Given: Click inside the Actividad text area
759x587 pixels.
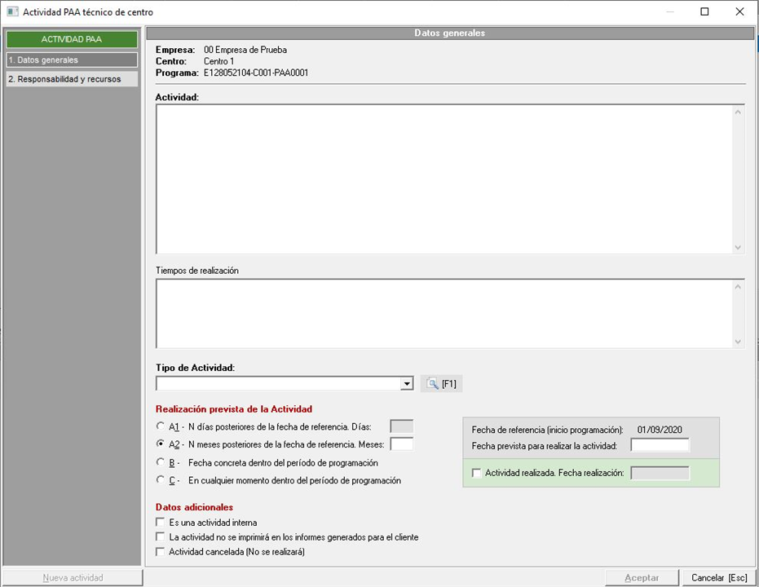Looking at the screenshot, I should click(x=444, y=179).
